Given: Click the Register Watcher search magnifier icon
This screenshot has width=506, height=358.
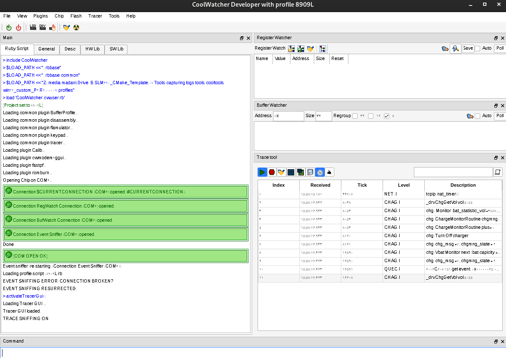Looking at the screenshot, I should 456,48.
